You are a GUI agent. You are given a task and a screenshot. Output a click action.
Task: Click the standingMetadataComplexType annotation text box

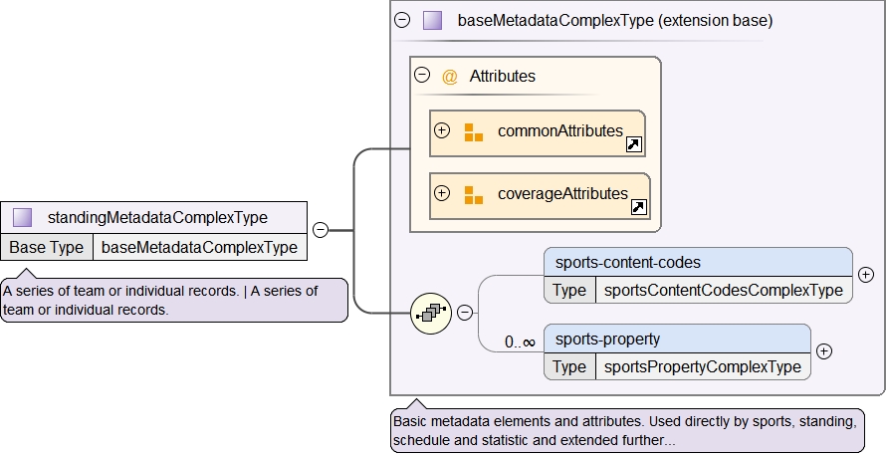click(x=174, y=300)
